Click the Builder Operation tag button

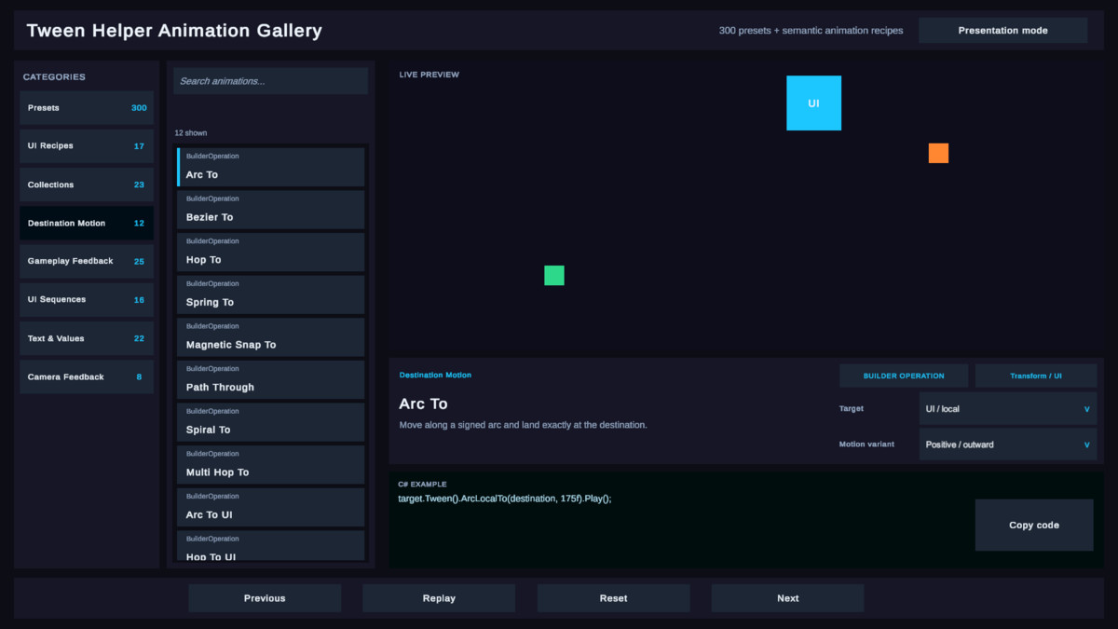[x=904, y=376]
